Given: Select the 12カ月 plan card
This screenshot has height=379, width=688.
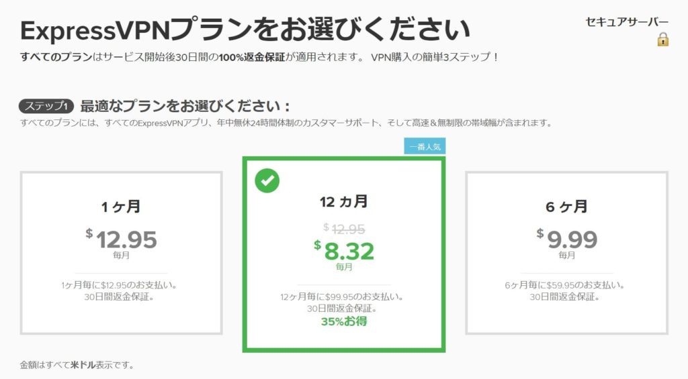Looking at the screenshot, I should pos(344,254).
